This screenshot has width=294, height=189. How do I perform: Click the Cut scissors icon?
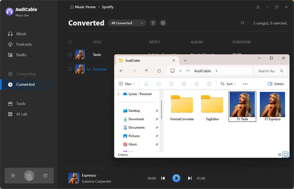click(x=146, y=84)
